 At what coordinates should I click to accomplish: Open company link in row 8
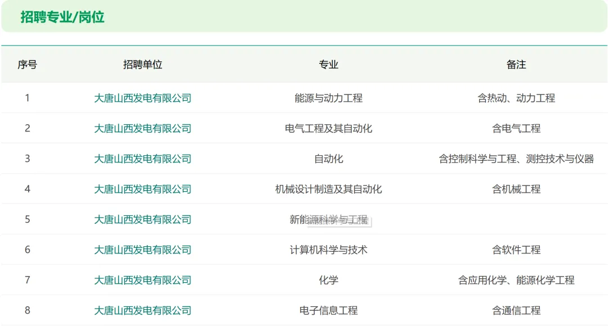click(x=142, y=310)
